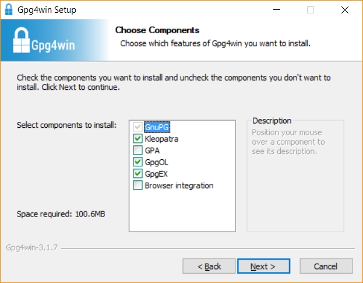Click the Gpg4win padlock logo in header

pyautogui.click(x=23, y=40)
